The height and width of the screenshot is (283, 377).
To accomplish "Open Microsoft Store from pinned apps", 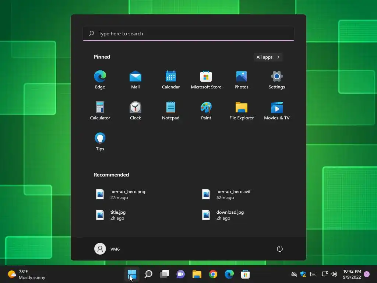I will pos(206,80).
